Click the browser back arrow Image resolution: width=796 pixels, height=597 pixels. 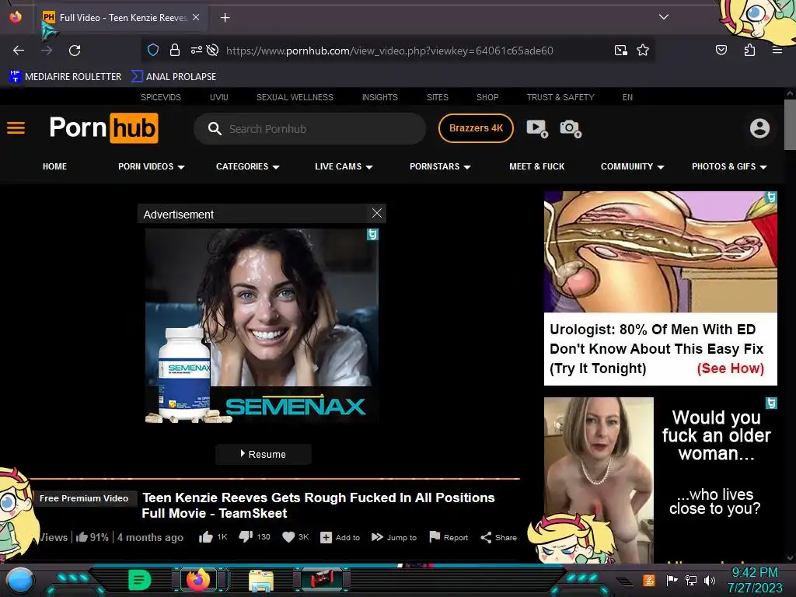pyautogui.click(x=19, y=51)
